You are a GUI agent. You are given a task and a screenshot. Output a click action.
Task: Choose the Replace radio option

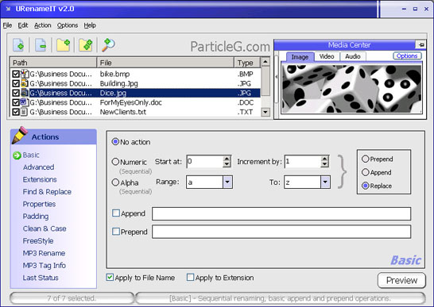click(366, 186)
